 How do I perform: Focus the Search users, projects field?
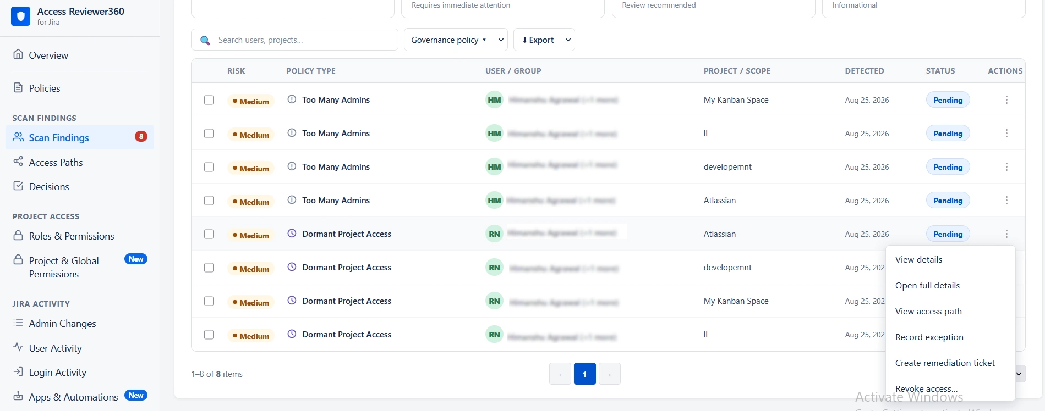[x=294, y=40]
